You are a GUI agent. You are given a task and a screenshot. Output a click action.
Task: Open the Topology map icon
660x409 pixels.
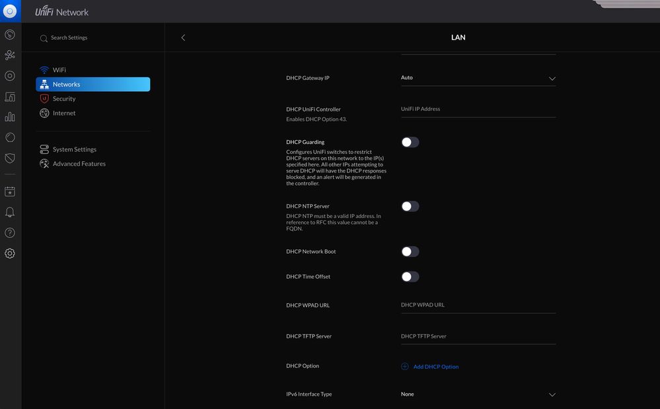[x=10, y=56]
